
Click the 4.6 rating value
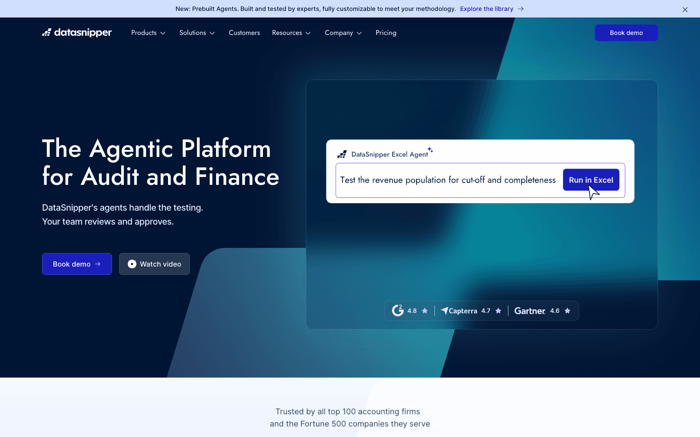point(555,311)
